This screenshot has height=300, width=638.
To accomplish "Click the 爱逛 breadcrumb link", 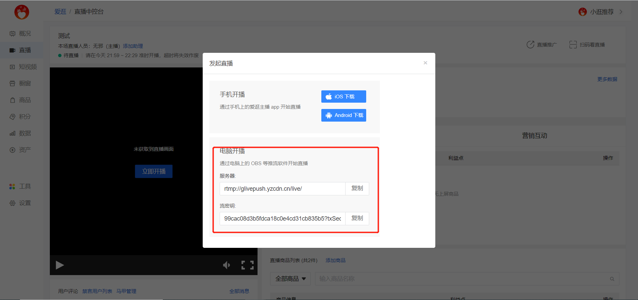I will pos(60,12).
